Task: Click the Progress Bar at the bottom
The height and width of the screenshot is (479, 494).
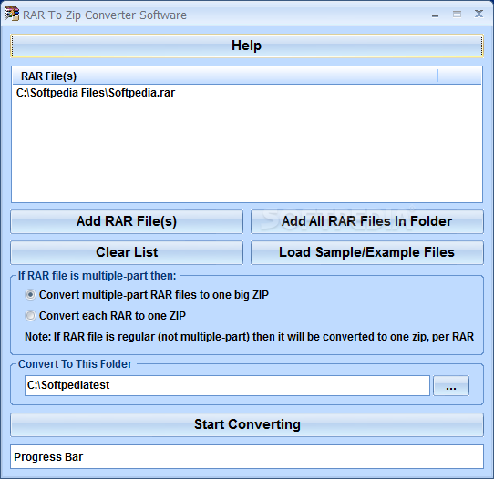Action: coord(247,456)
